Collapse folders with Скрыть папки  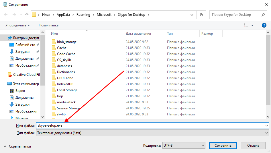pos(17,146)
